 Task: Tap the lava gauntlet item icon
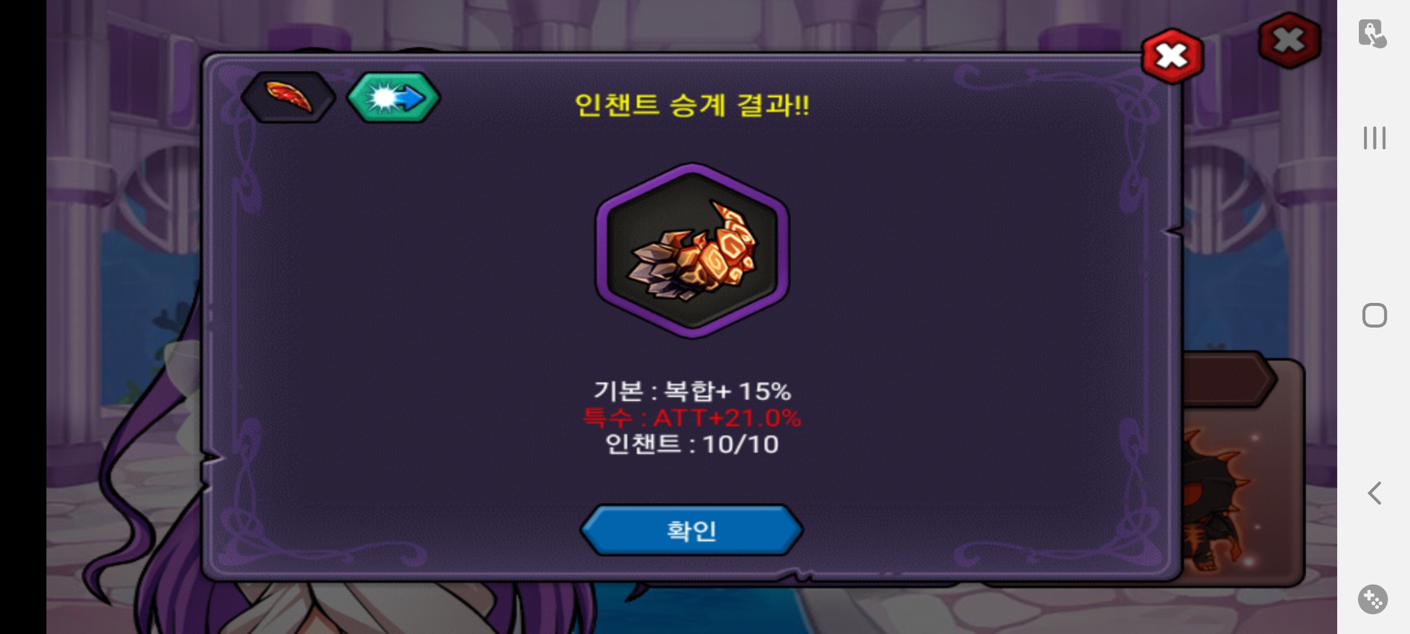[x=692, y=251]
